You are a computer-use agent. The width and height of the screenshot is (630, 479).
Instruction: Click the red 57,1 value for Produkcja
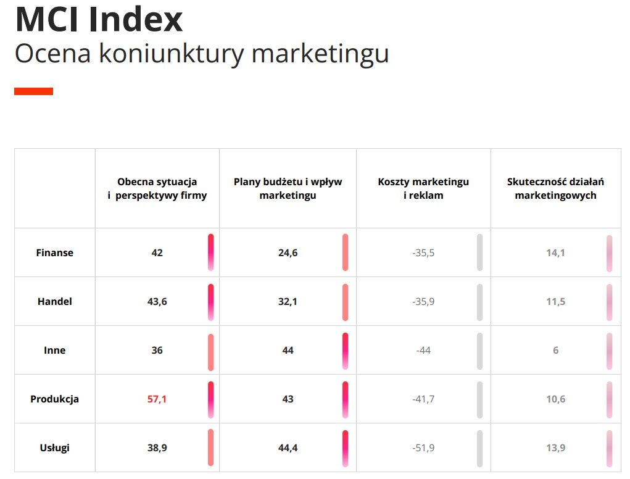tap(157, 399)
